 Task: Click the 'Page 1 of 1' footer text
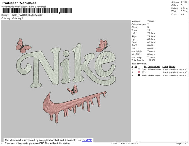coord(182,143)
